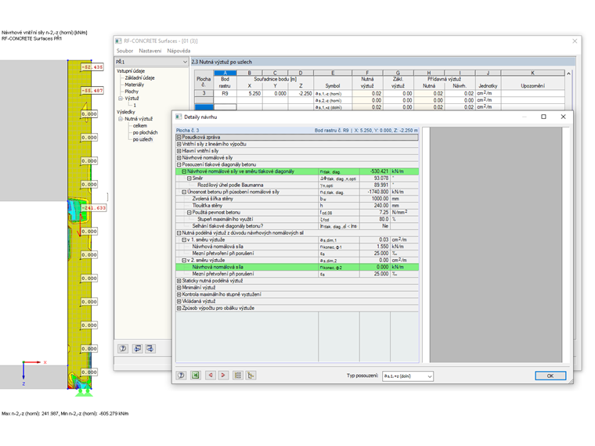Collapse v 2. směru výztuže row
595x446 pixels.
[184, 260]
